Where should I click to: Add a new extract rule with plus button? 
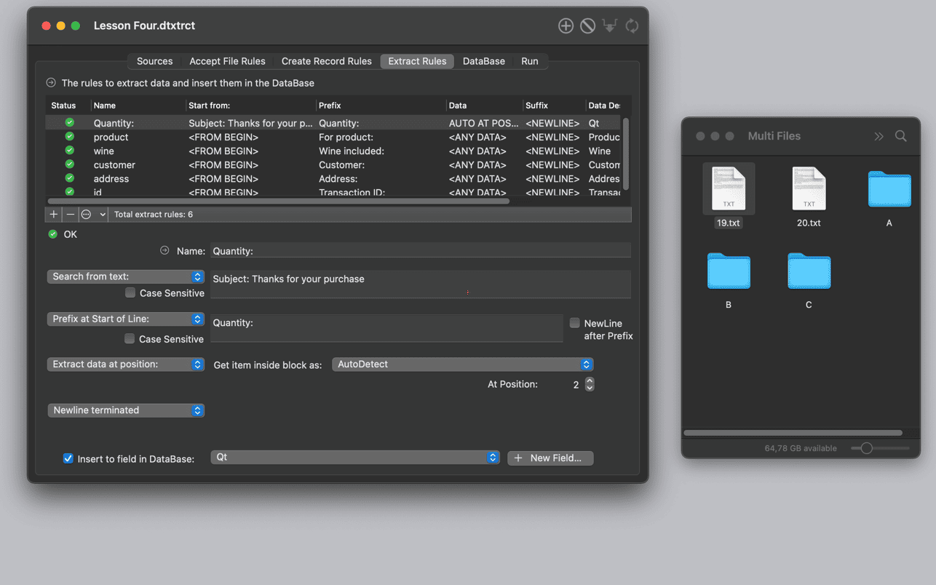54,215
